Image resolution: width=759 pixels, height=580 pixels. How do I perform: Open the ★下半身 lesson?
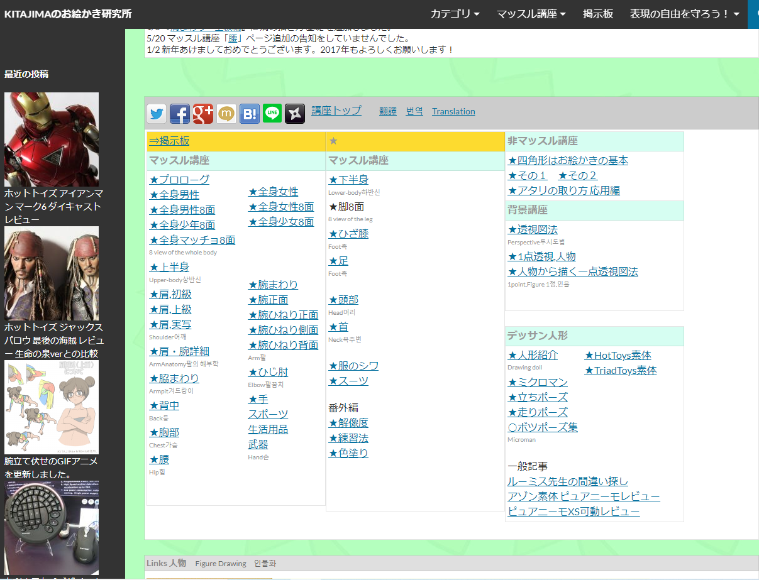tap(348, 180)
